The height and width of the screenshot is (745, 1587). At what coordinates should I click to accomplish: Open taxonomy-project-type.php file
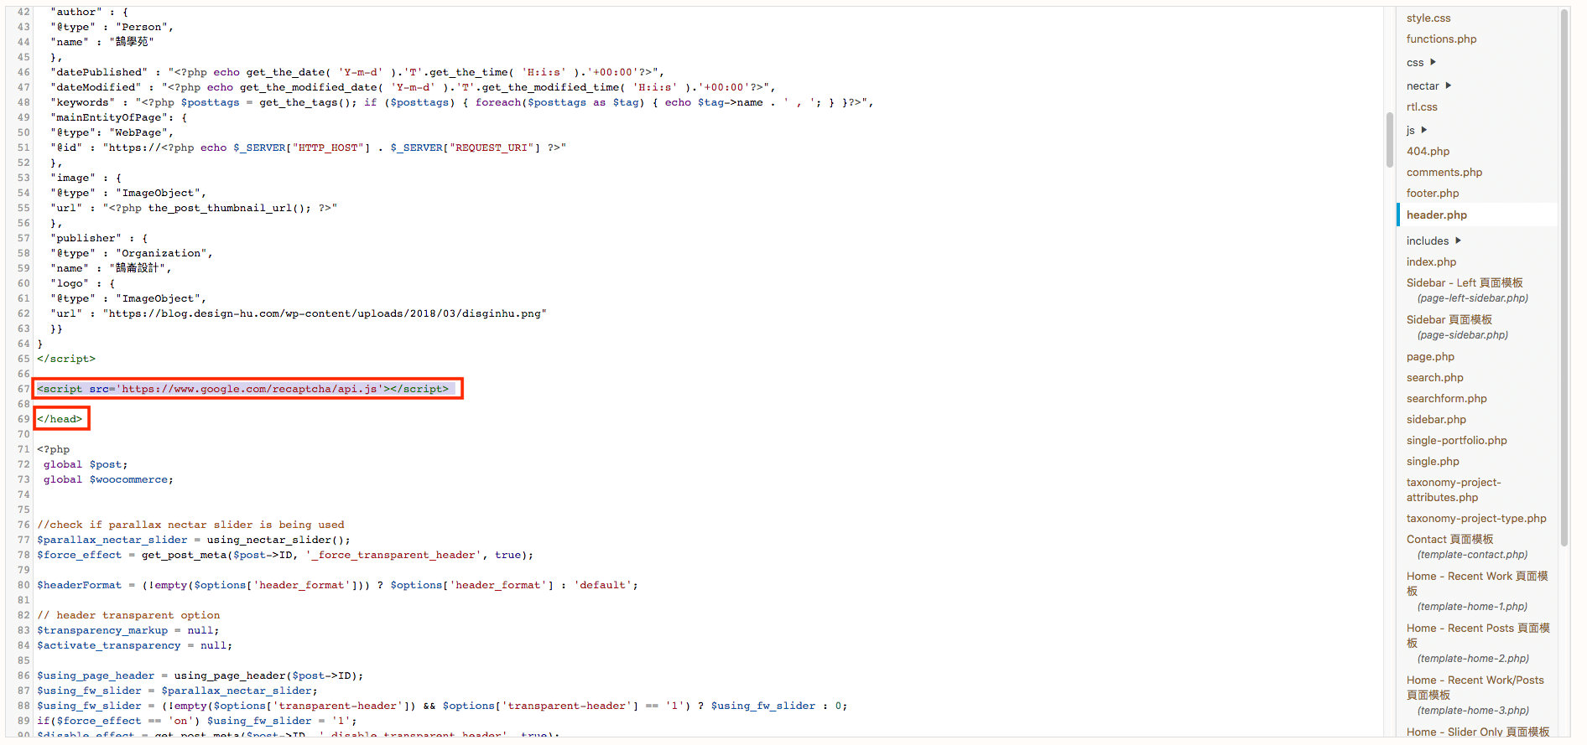coord(1476,518)
